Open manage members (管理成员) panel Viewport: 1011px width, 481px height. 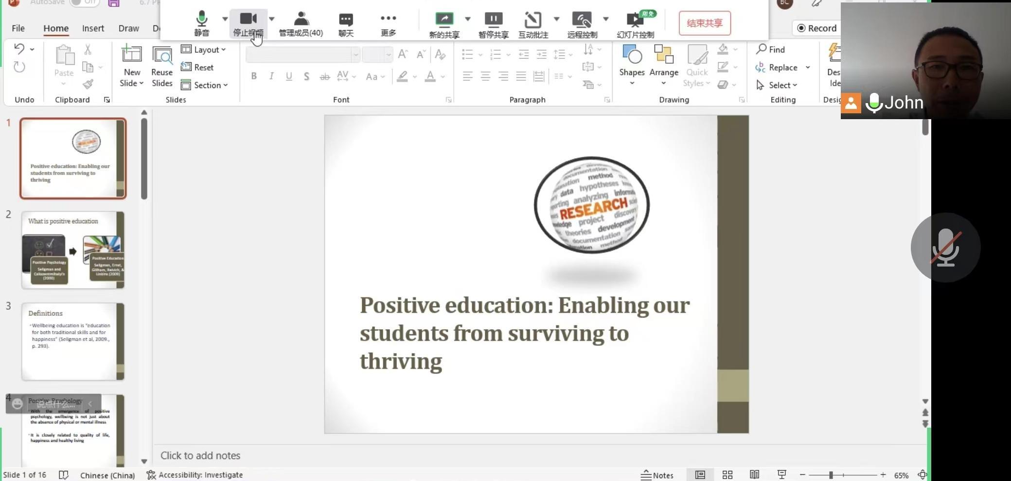point(301,24)
